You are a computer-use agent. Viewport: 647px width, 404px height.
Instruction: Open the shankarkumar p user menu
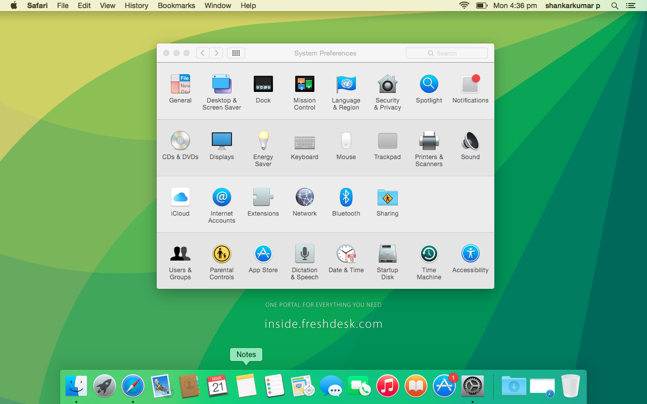coord(573,6)
